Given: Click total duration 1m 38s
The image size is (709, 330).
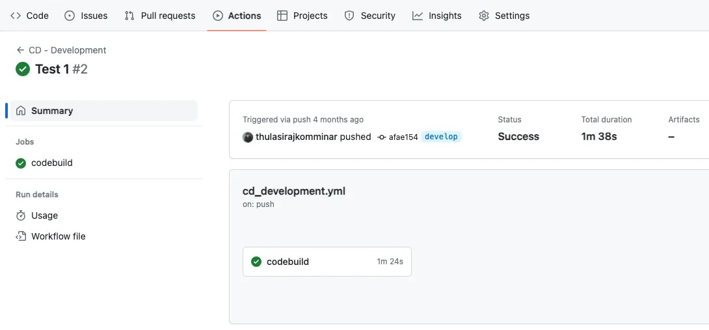Looking at the screenshot, I should (x=599, y=136).
